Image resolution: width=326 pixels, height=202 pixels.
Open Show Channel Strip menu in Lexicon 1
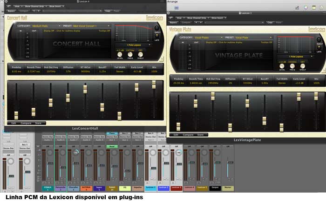tap(198, 18)
